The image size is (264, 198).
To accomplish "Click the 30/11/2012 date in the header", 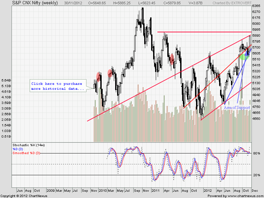I will [74, 3].
